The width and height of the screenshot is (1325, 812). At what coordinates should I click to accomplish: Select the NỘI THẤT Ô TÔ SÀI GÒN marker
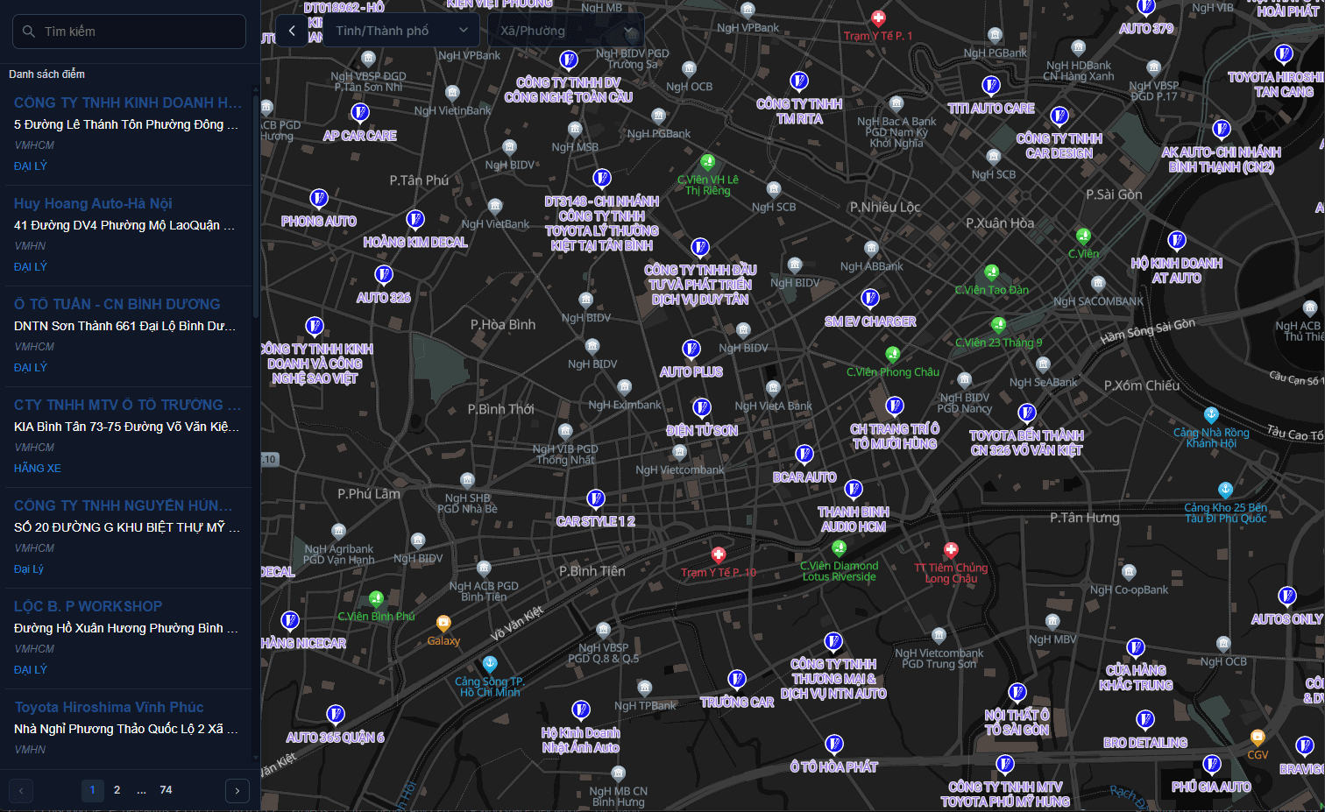(1017, 692)
